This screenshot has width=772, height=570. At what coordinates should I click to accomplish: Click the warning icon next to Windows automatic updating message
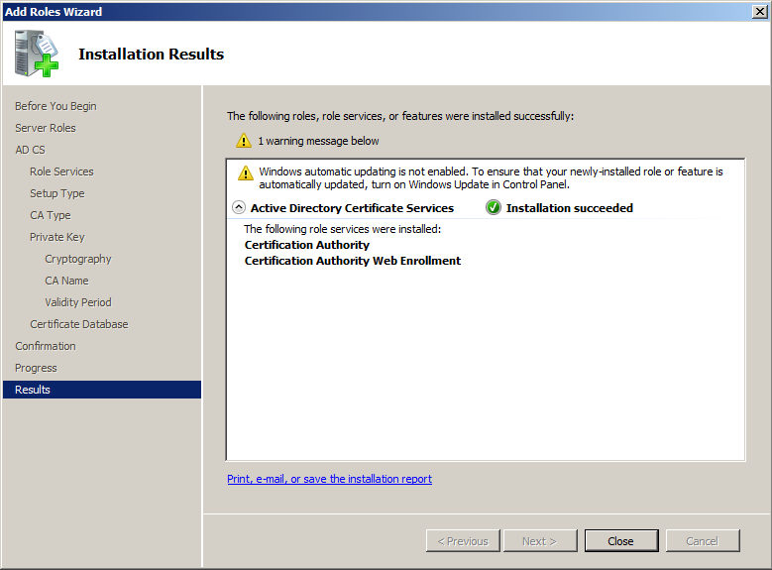click(246, 173)
